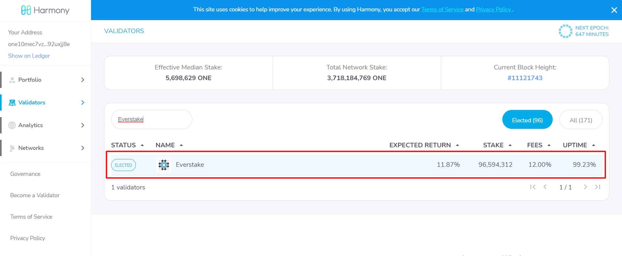Image resolution: width=622 pixels, height=256 pixels.
Task: Click the 11.87% expected return value
Action: [448, 165]
